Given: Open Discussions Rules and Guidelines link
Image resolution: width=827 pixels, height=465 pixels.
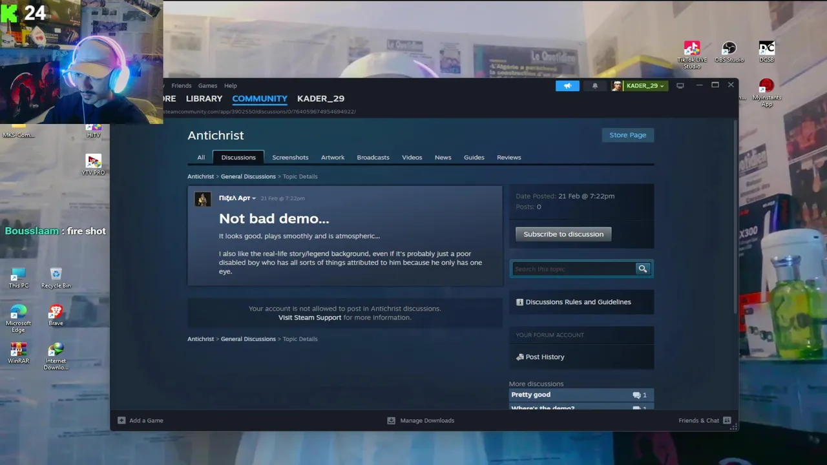Looking at the screenshot, I should pyautogui.click(x=578, y=302).
